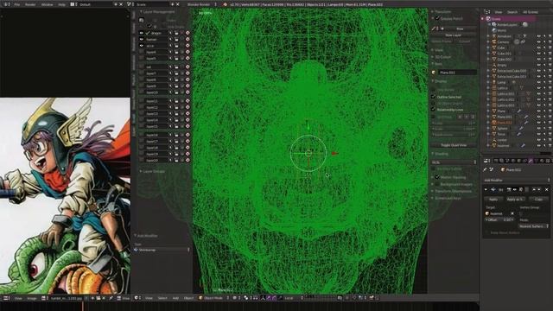The width and height of the screenshot is (553, 311).
Task: Toggle selectable arrow for Torus row
Action: [544, 134]
